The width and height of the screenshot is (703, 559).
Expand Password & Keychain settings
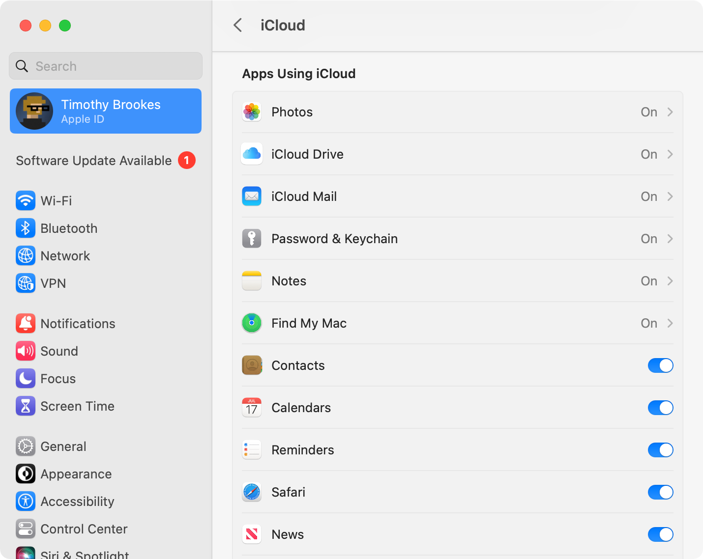[670, 239]
